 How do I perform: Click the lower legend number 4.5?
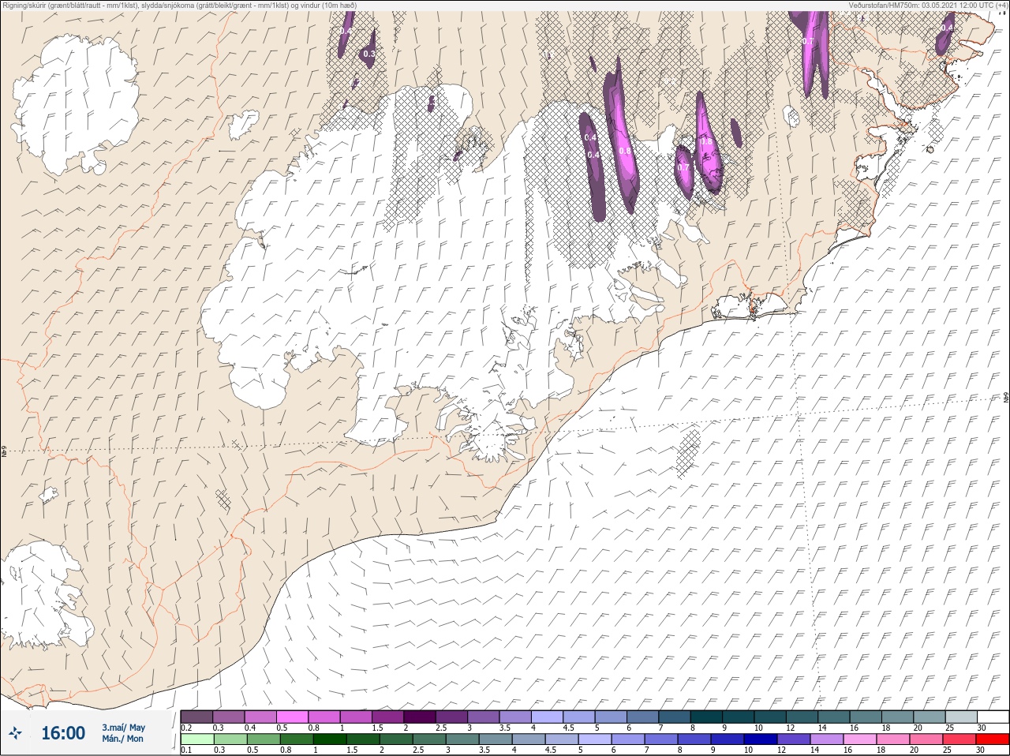[x=552, y=750]
